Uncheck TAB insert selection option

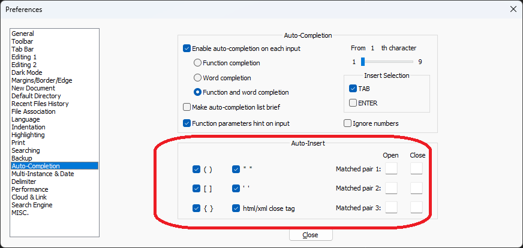(353, 89)
